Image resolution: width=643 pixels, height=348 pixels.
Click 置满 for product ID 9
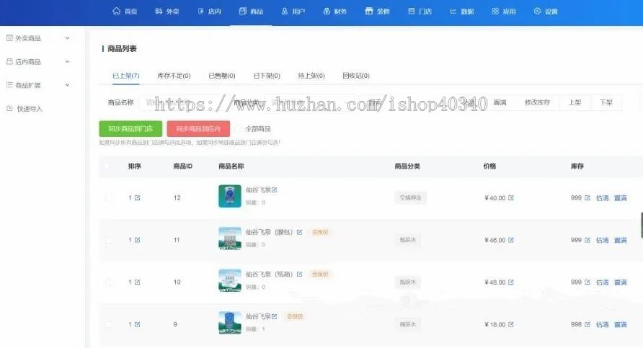pyautogui.click(x=621, y=325)
